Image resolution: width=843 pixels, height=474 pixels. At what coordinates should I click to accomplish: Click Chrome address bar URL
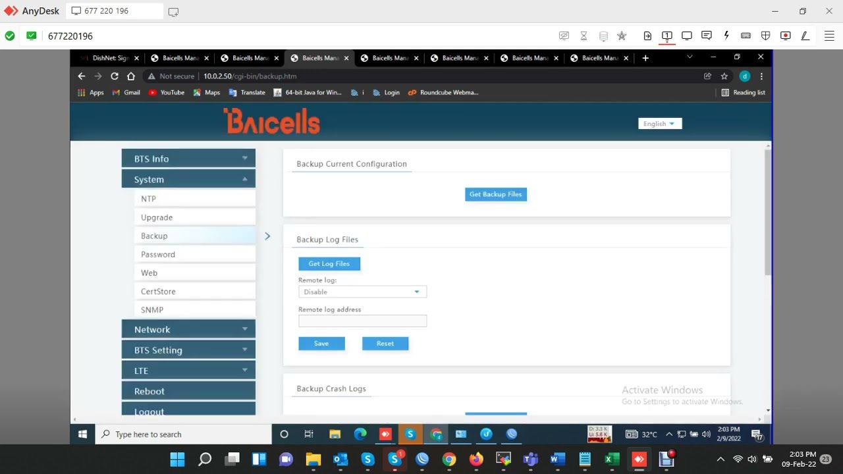coord(250,76)
